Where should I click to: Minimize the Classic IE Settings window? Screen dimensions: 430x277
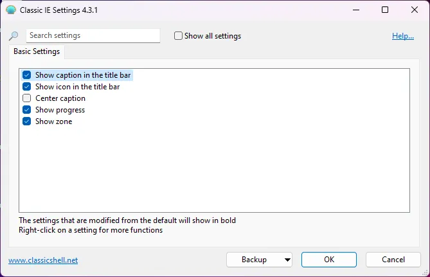coord(355,10)
